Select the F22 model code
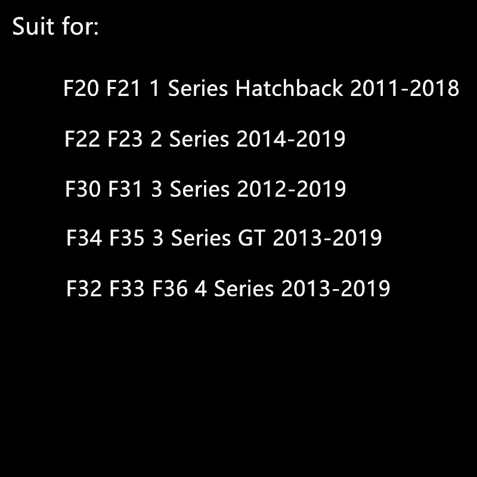The image size is (477, 477). (x=83, y=140)
